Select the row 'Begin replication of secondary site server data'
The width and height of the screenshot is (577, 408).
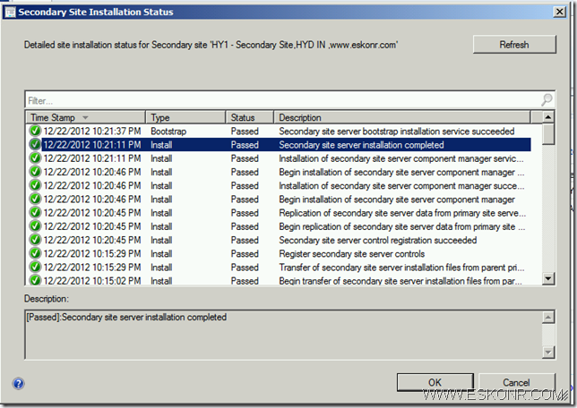pos(280,226)
